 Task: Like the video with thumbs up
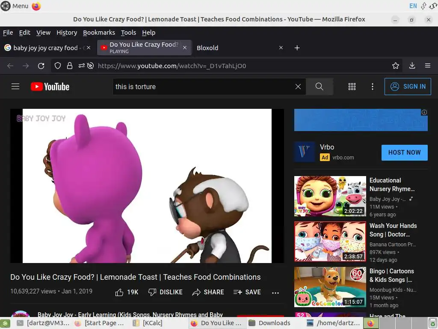pyautogui.click(x=127, y=292)
